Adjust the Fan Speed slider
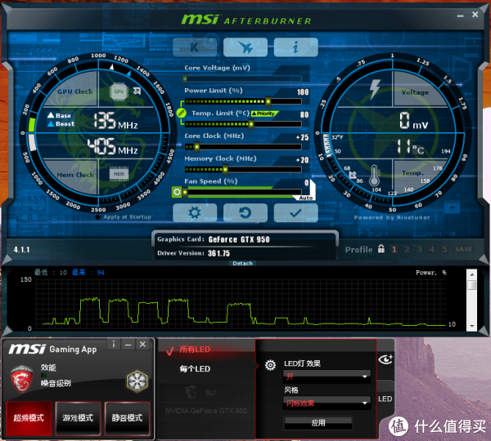Screen dimensions: 491x441 click(243, 192)
